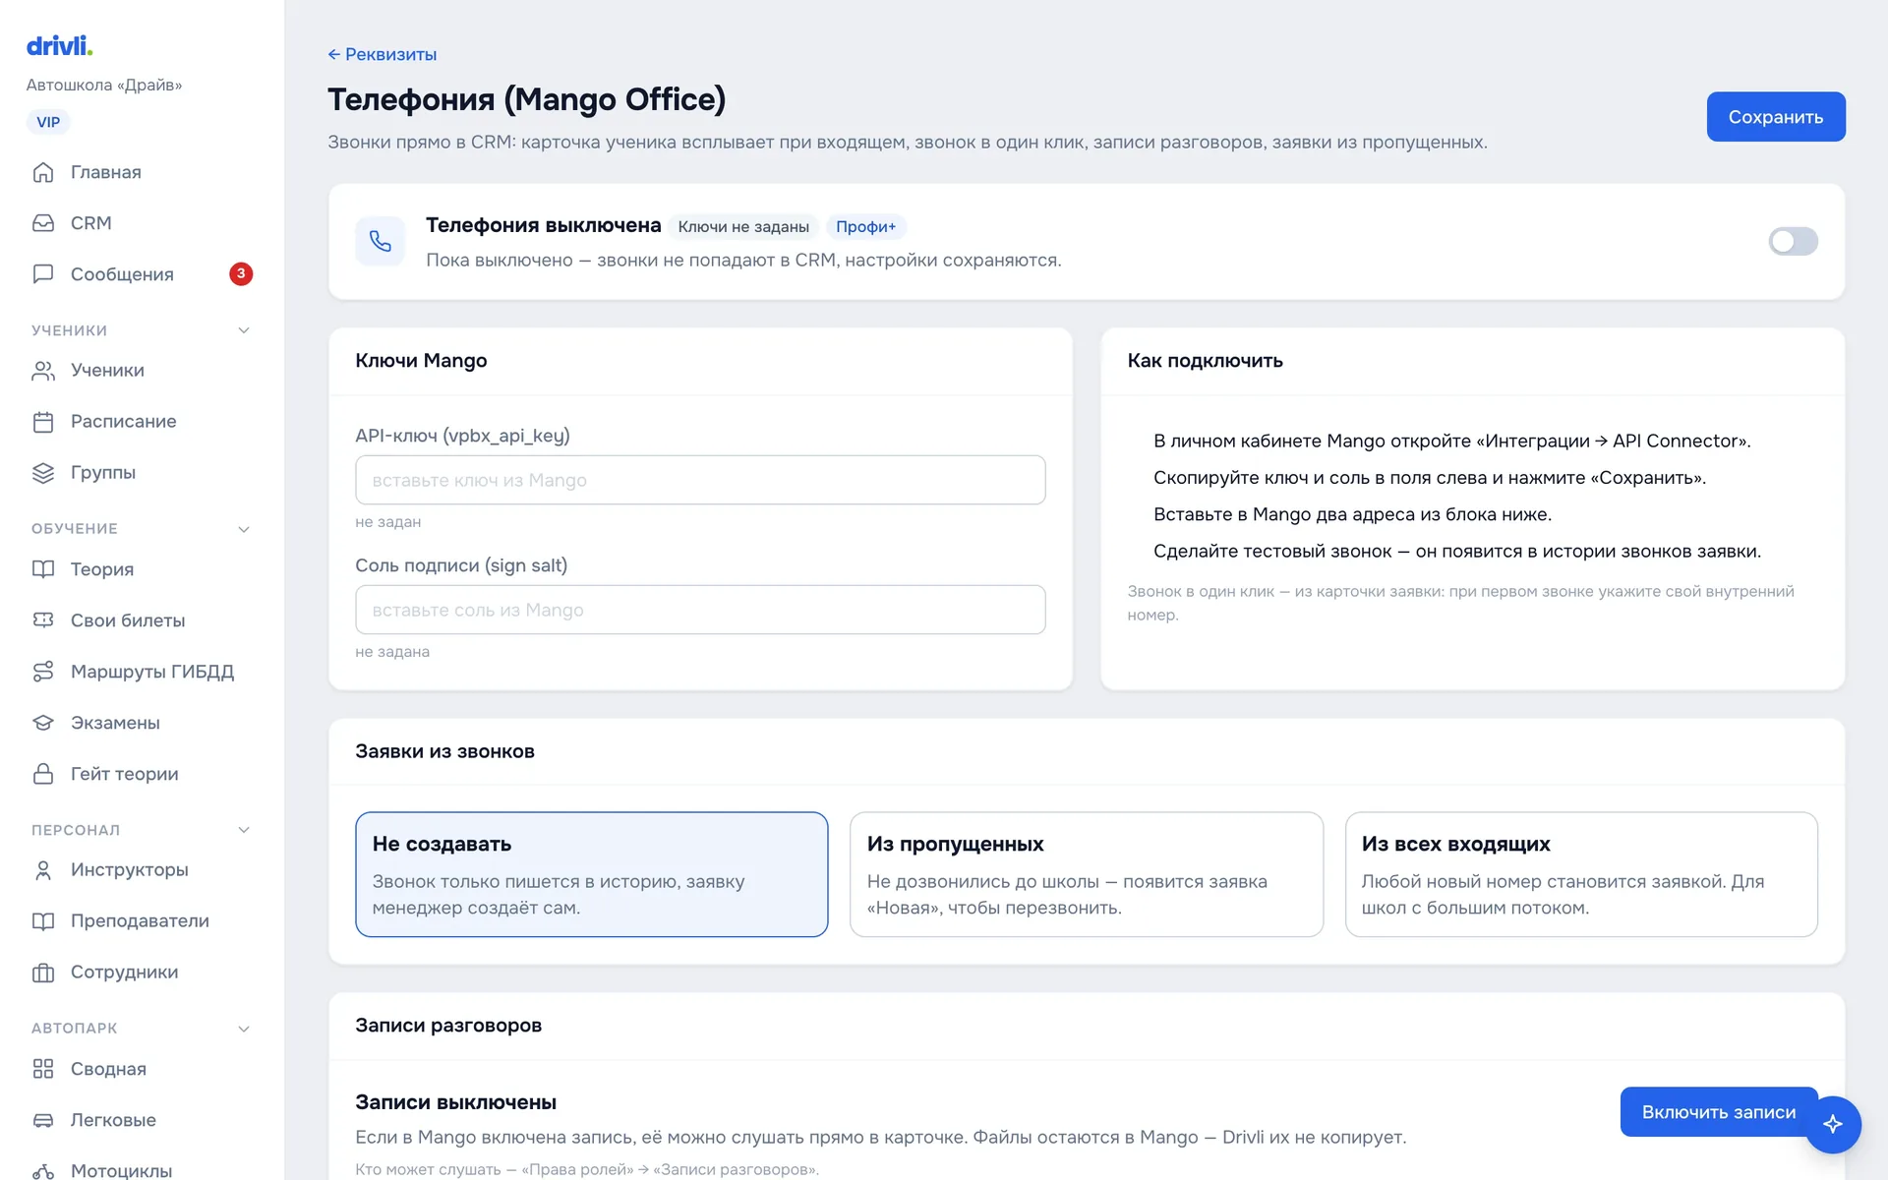Focus the Соль подписи input field
The width and height of the screenshot is (1888, 1180).
(700, 610)
